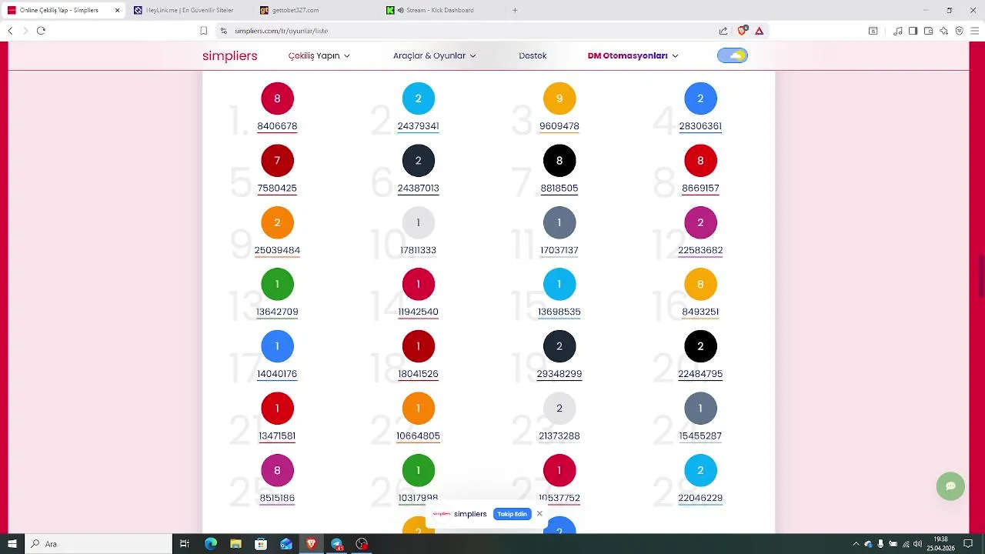Viewport: 985px width, 554px height.
Task: Switch to the gettobet327.com tab
Action: point(295,10)
